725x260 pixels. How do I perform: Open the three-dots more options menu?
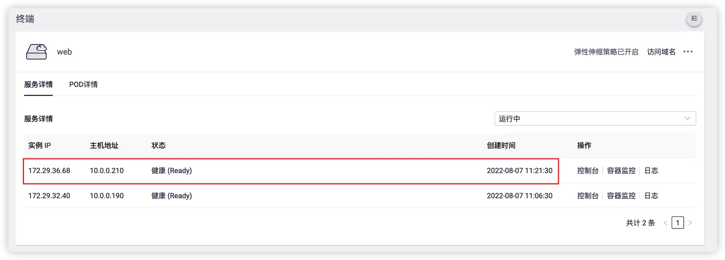(x=688, y=52)
